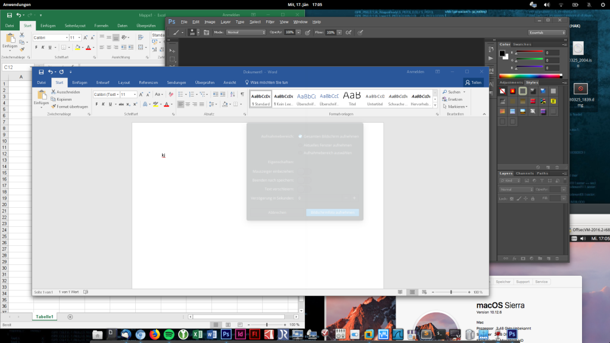Select 'Aufnahmebereich auswählen' radio option
Viewport: 610px width, 343px height.
pos(300,153)
